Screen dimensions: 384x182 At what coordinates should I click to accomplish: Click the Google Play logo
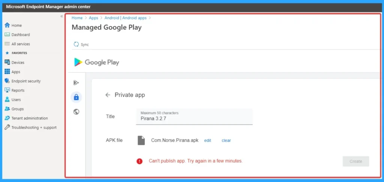(96, 62)
